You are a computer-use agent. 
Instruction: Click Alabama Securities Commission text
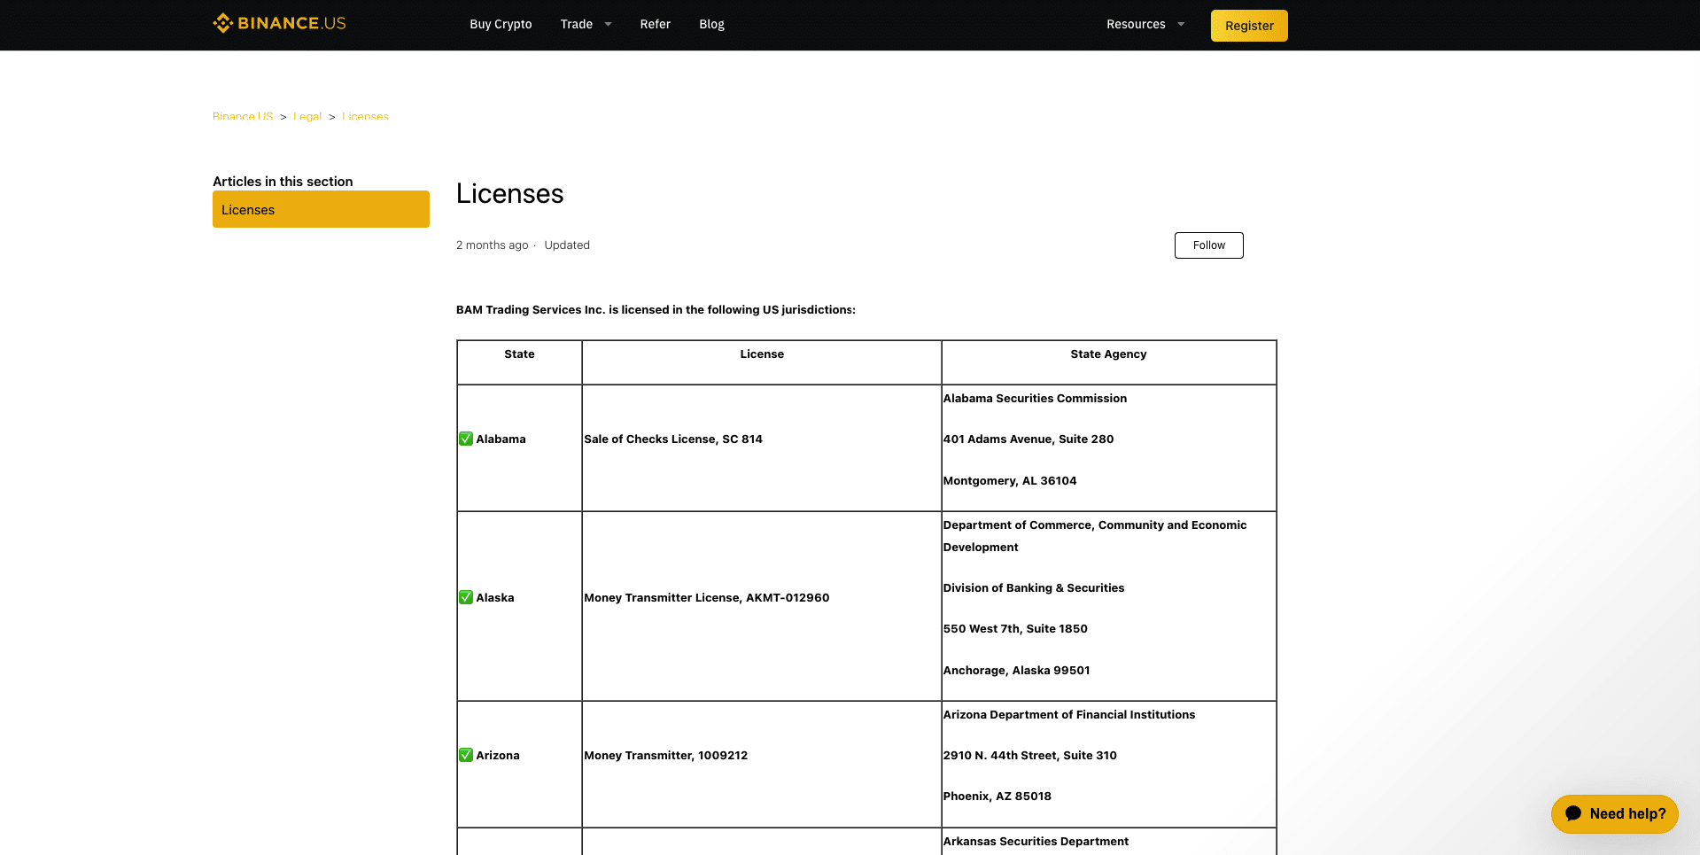click(1035, 398)
